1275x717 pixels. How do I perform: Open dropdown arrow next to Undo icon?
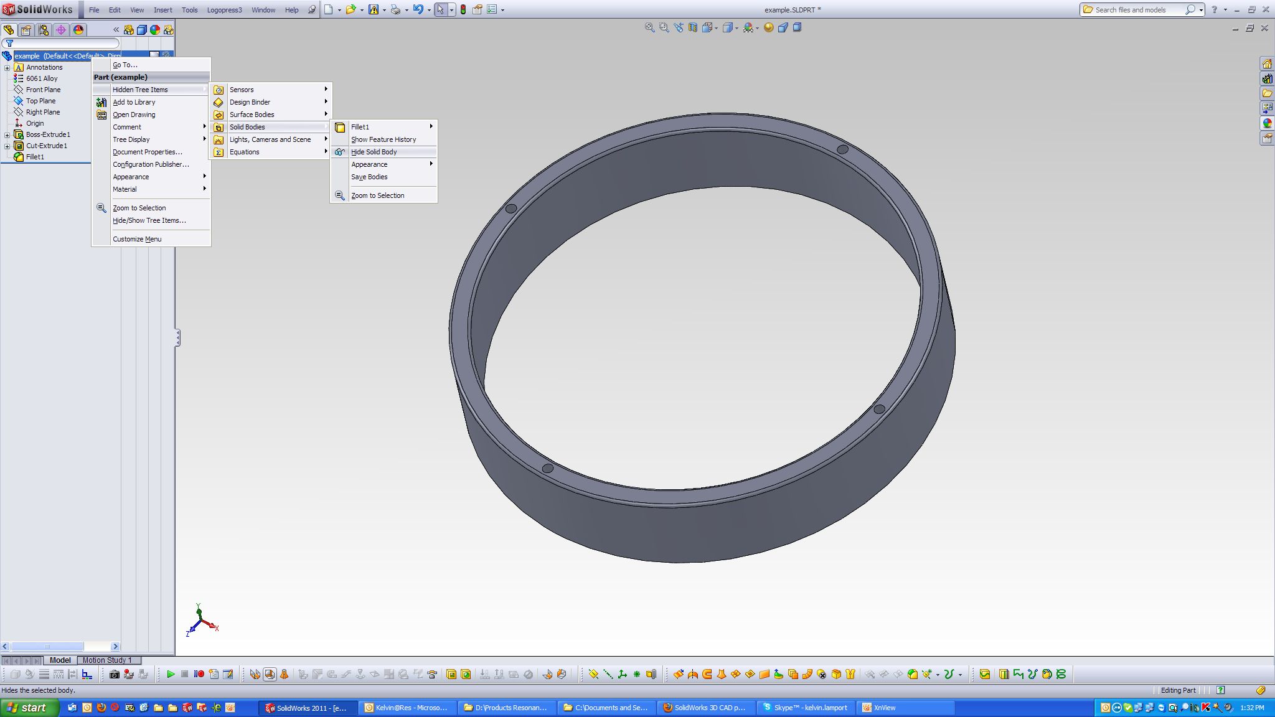point(429,10)
